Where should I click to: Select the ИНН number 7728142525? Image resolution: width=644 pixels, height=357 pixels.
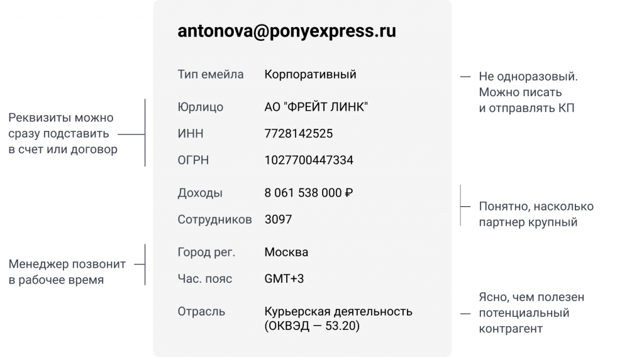[299, 133]
